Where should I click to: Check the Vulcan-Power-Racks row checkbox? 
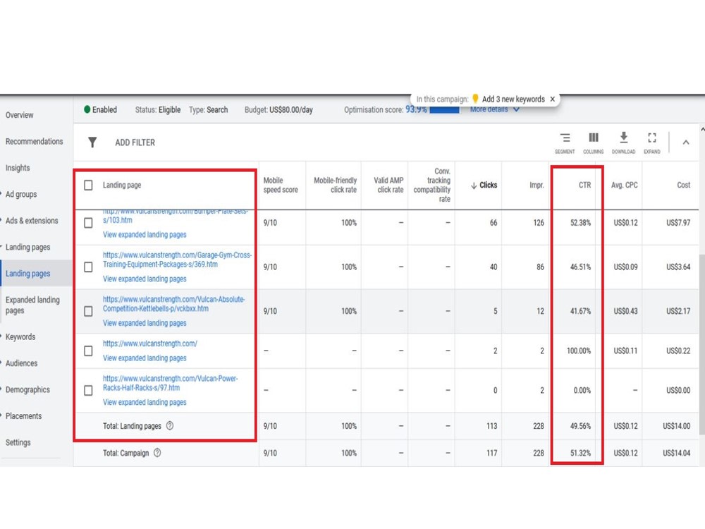[x=89, y=390]
